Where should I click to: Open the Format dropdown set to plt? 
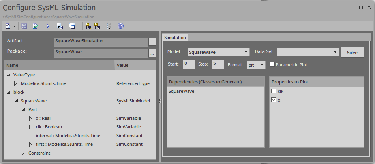(256, 65)
